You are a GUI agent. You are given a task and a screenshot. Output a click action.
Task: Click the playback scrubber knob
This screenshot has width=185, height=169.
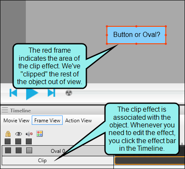pyautogui.click(x=69, y=93)
